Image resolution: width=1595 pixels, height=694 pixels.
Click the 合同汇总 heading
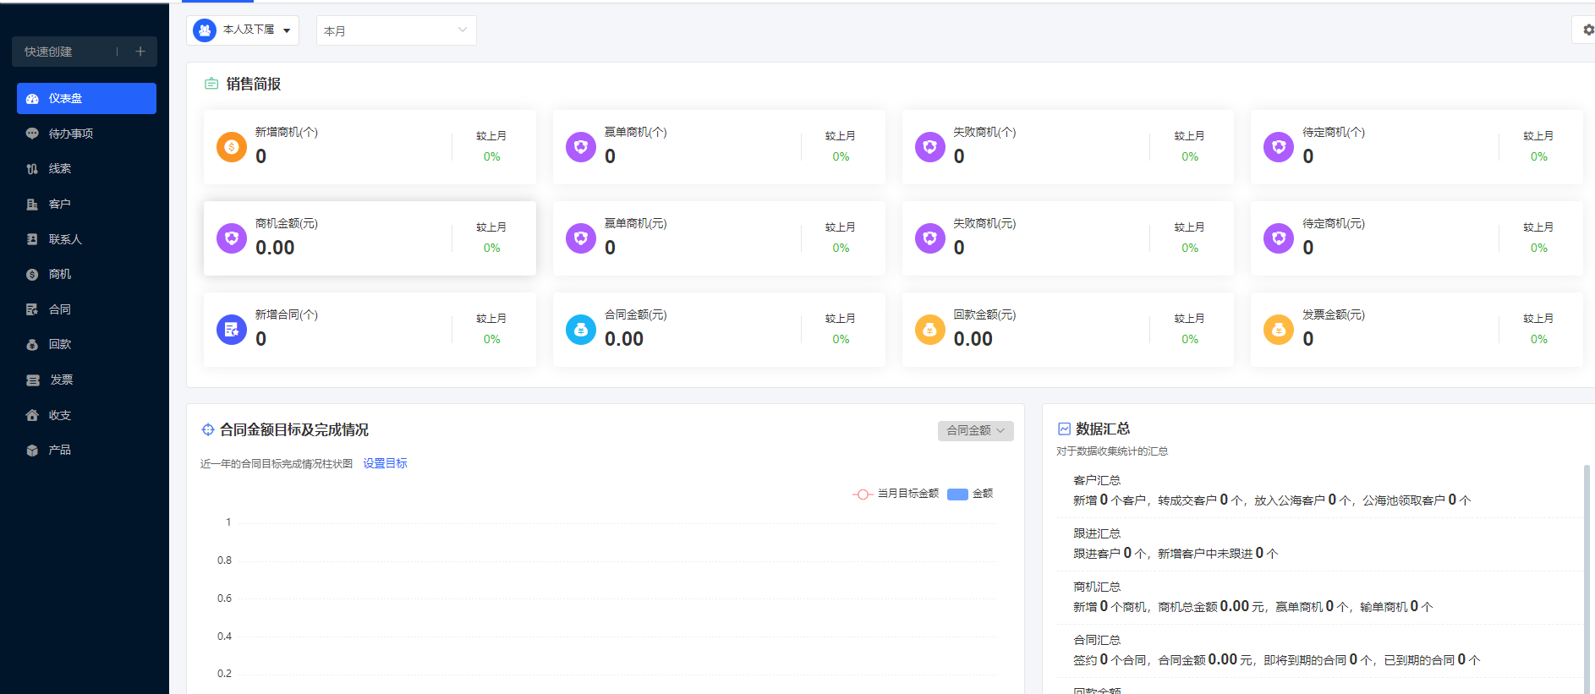pyautogui.click(x=1097, y=640)
